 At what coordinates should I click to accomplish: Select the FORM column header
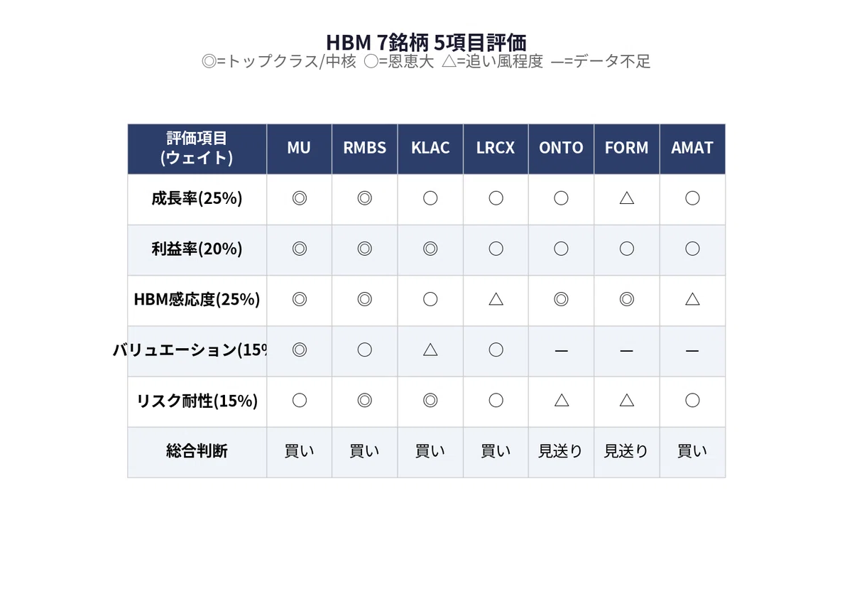tap(626, 148)
